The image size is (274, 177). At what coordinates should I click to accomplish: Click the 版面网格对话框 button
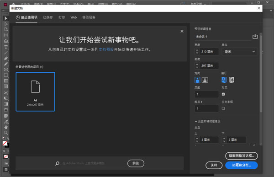242,156
